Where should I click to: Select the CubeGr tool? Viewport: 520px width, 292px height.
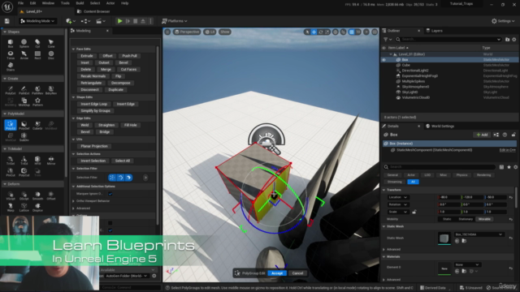pos(37,125)
